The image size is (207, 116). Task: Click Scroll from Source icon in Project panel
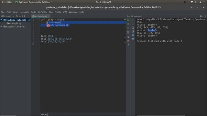click(16, 16)
